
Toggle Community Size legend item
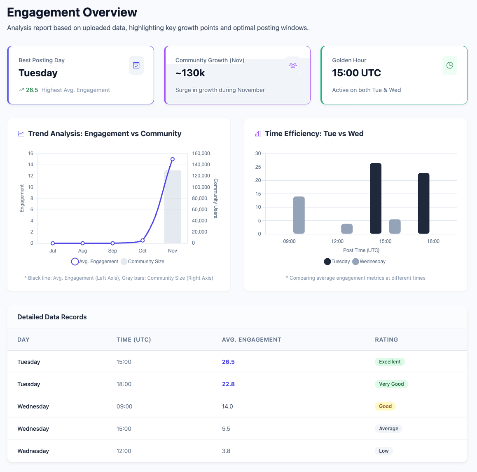143,262
